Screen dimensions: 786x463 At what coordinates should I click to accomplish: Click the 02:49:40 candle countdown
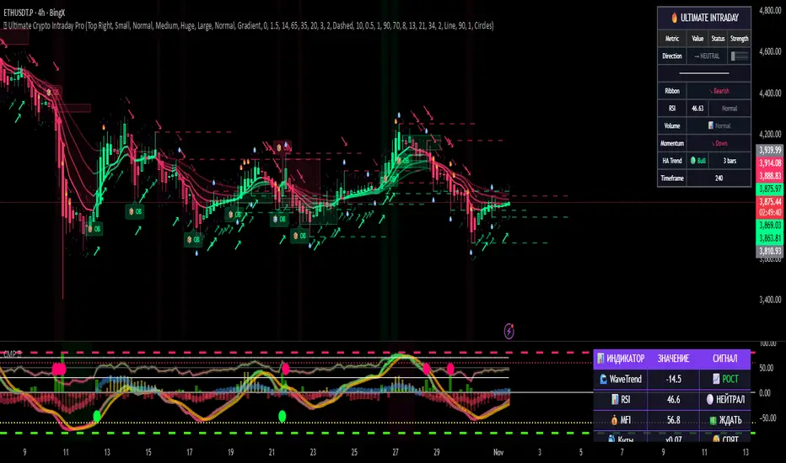769,212
